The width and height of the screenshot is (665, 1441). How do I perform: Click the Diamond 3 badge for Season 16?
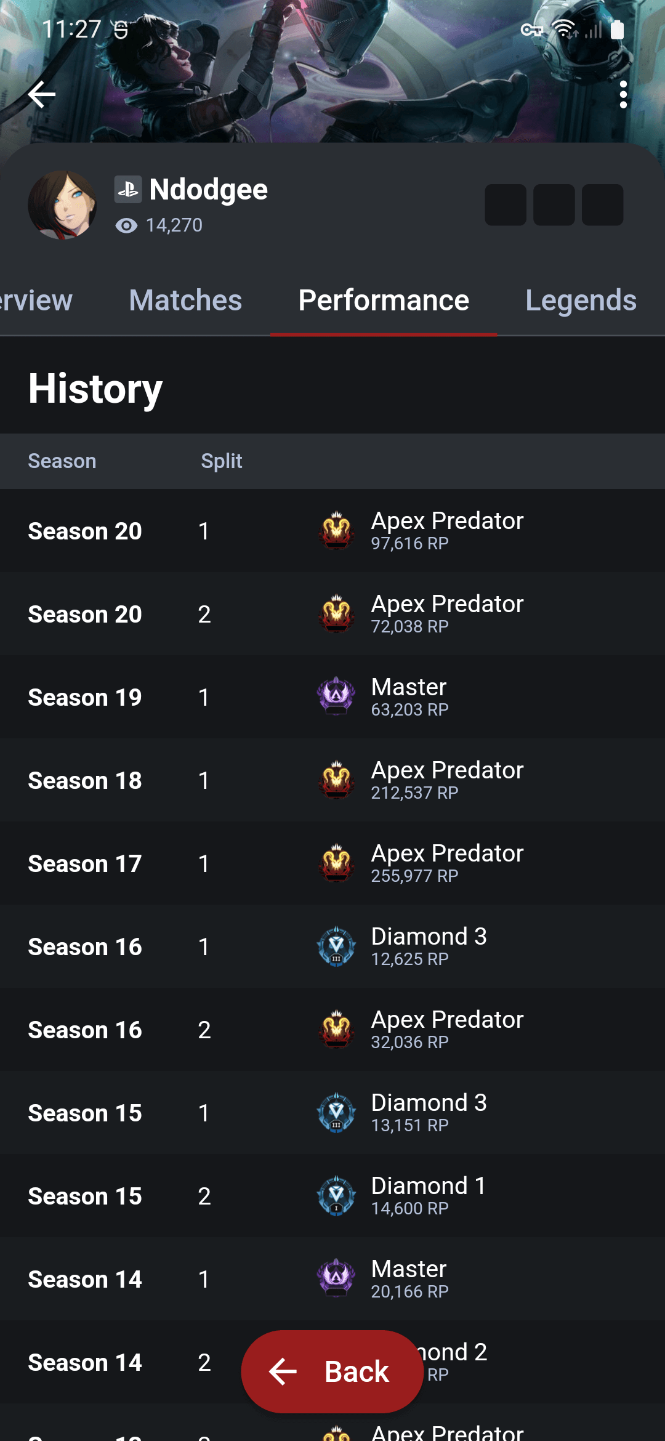(x=336, y=947)
